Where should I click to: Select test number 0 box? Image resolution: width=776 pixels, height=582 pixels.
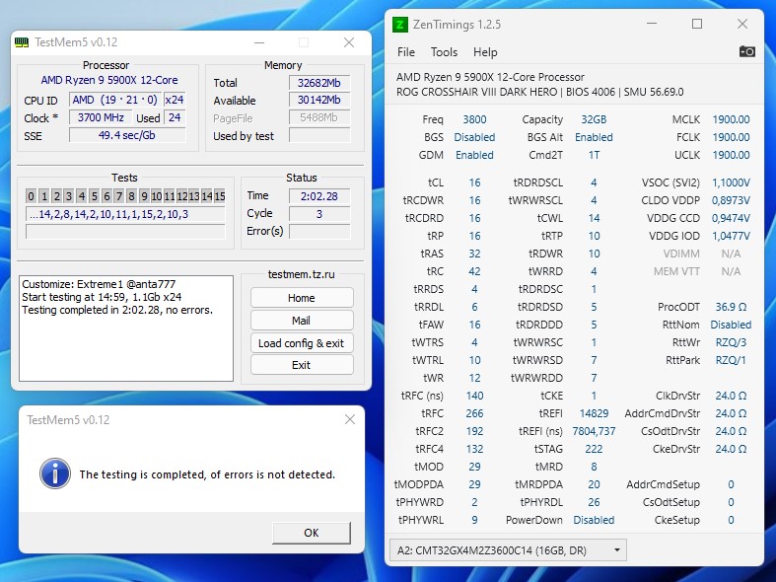(x=32, y=196)
